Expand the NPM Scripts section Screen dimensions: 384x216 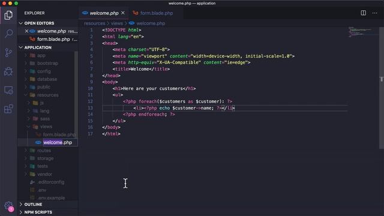[x=49, y=212]
